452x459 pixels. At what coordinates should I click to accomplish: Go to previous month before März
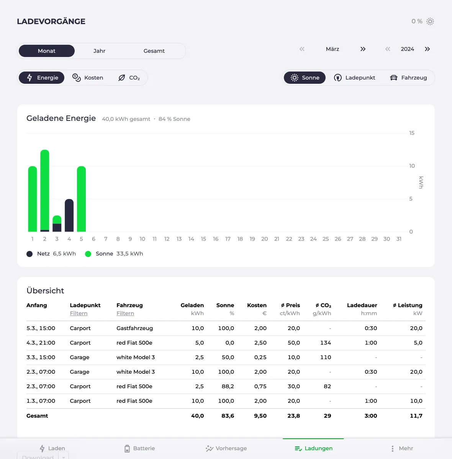coord(302,49)
